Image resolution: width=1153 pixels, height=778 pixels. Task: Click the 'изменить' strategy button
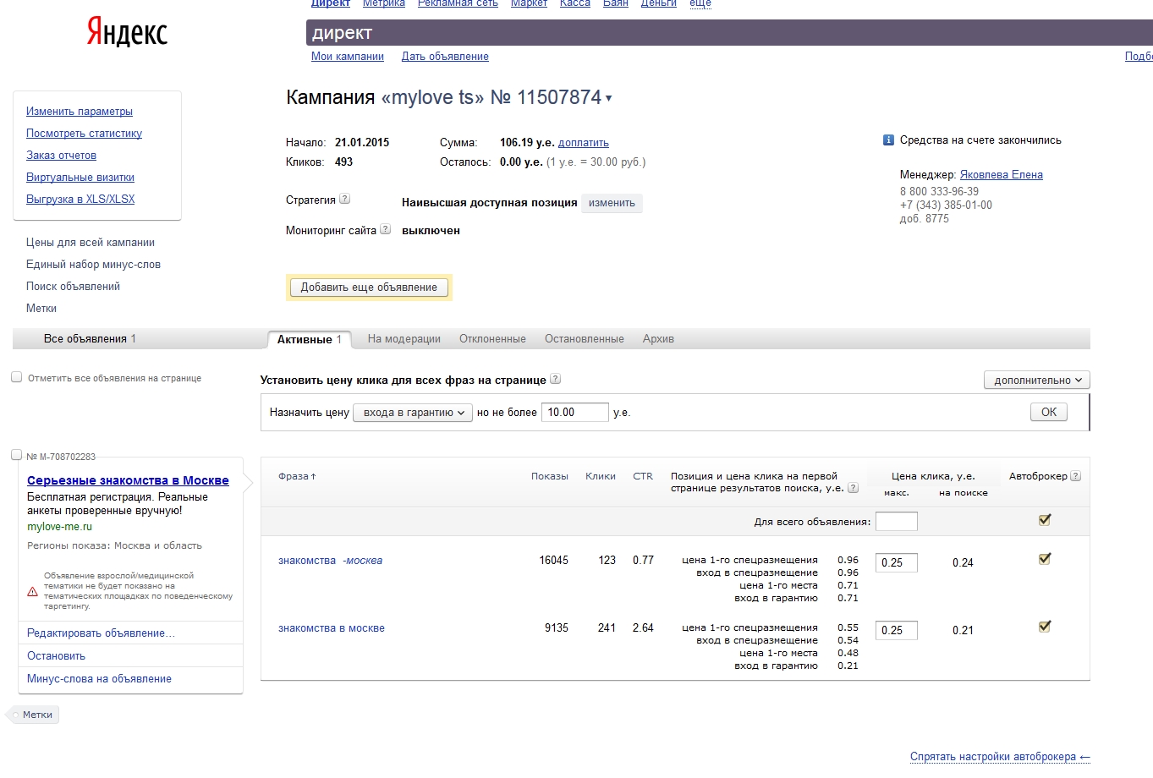tap(612, 203)
